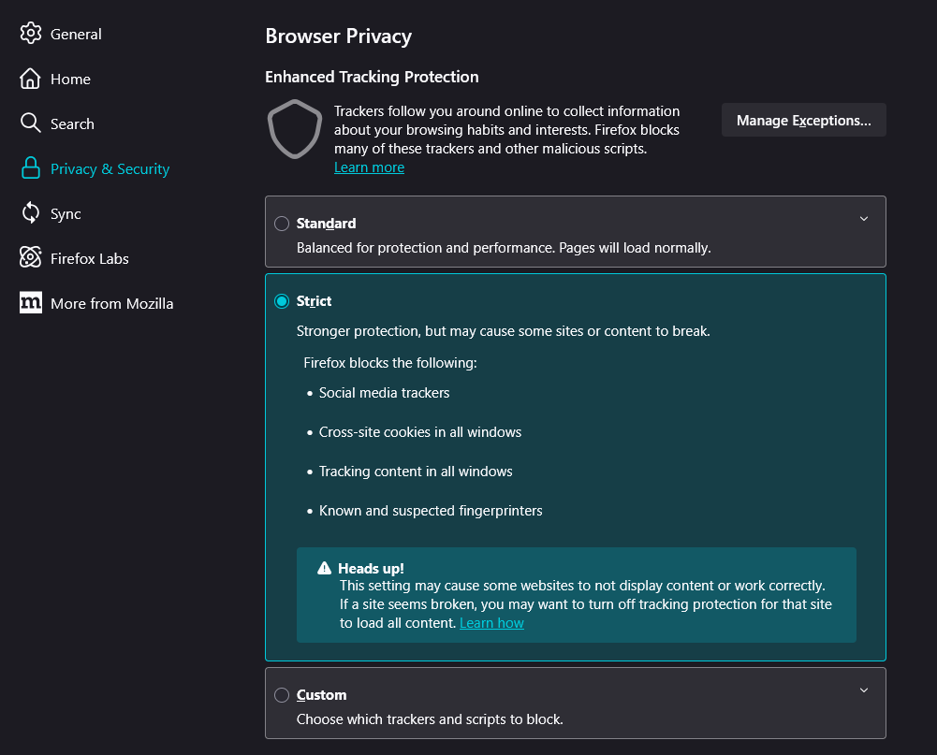Click the tracking protection shield icon
The height and width of the screenshot is (755, 937).
295,129
